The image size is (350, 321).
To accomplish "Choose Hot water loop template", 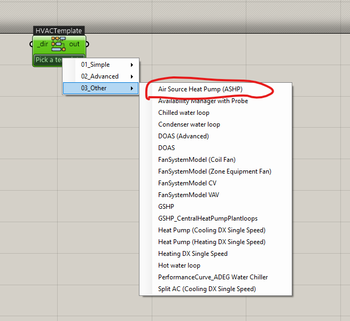I will coord(179,265).
